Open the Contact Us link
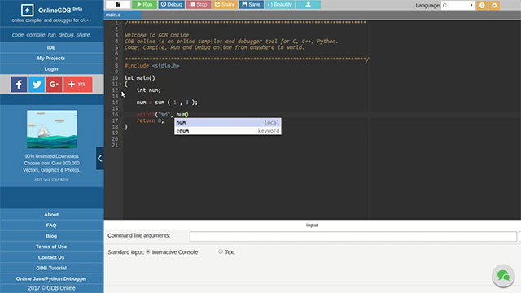The width and height of the screenshot is (521, 293). [x=51, y=257]
